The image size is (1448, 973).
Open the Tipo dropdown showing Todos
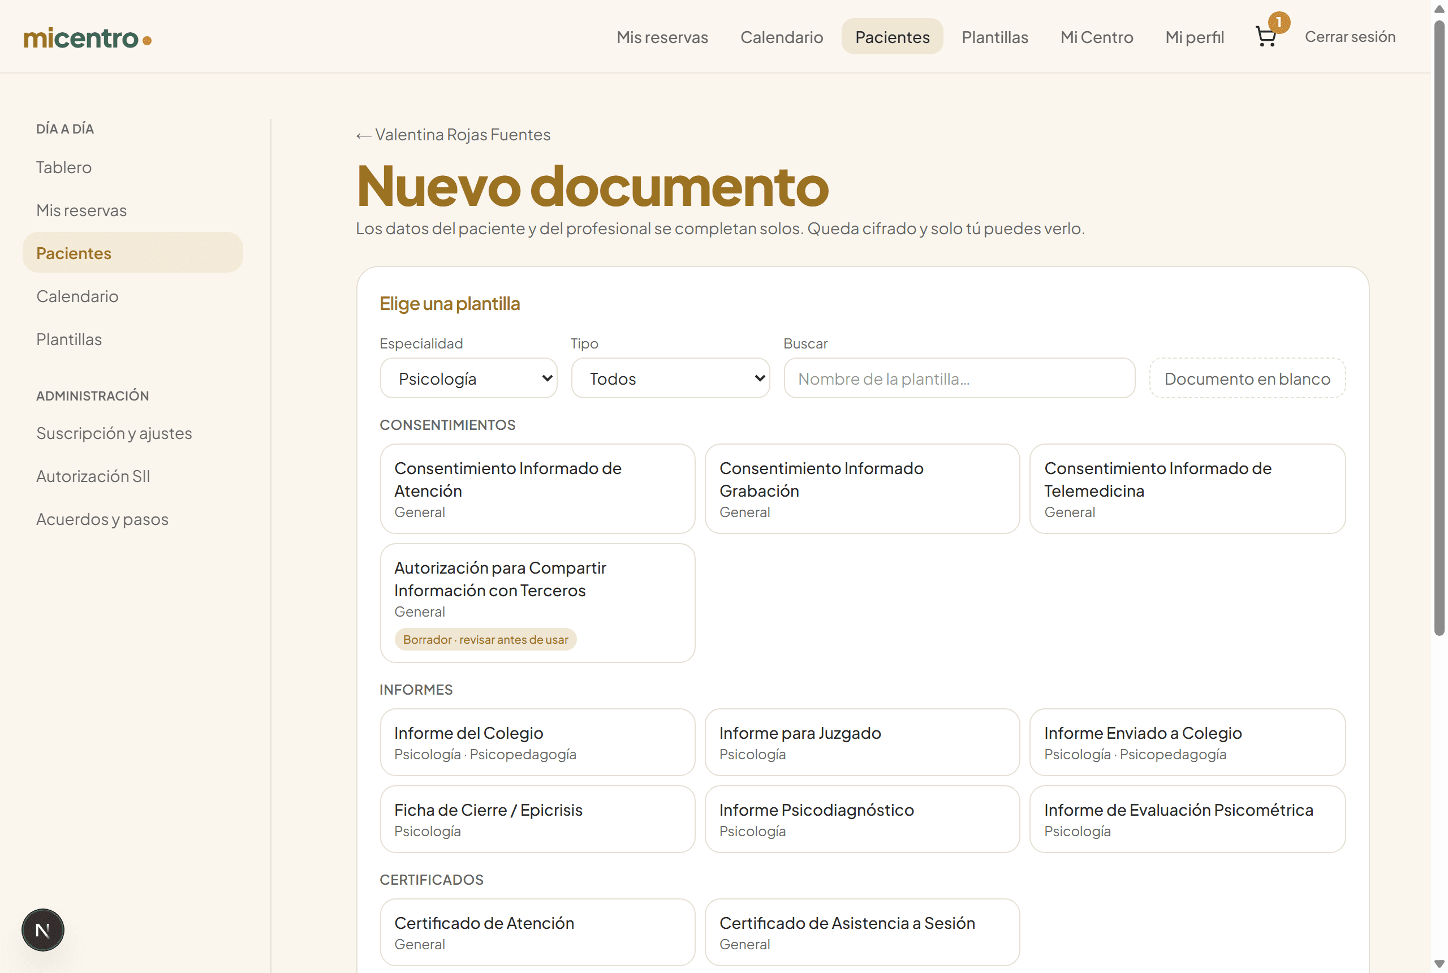[x=670, y=378]
